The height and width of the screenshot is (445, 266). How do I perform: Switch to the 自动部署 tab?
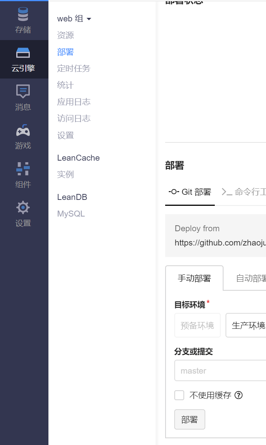coord(250,278)
